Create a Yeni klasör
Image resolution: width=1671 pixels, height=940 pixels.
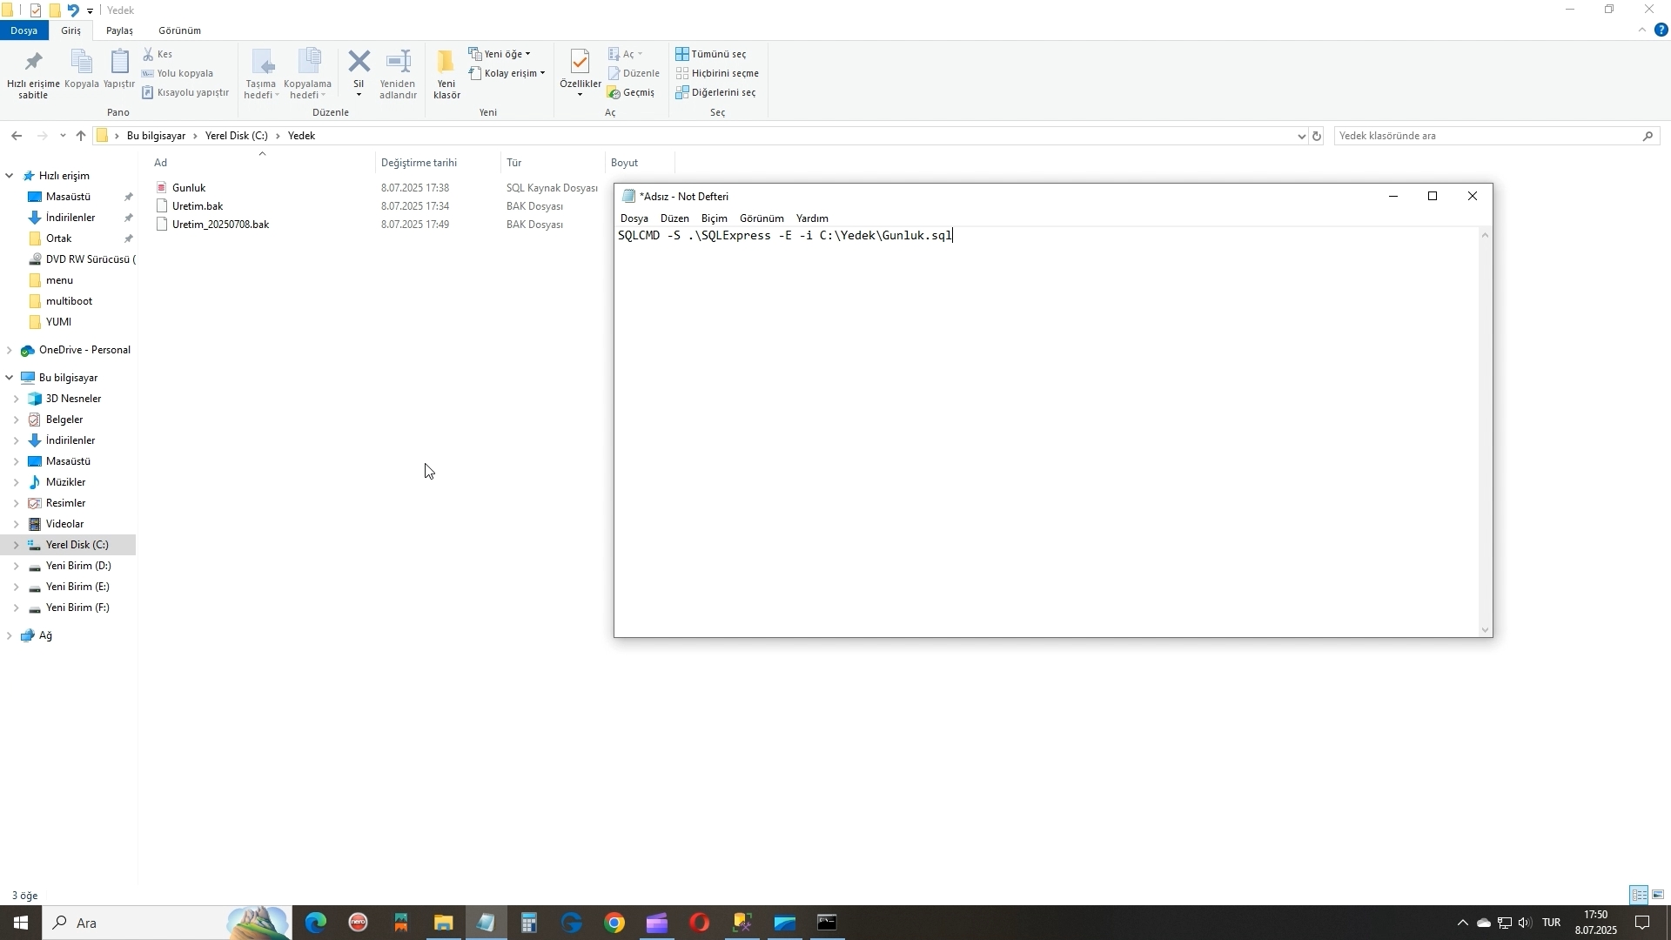point(446,75)
